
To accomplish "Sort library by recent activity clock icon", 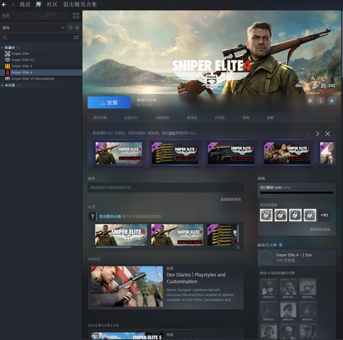I will [x=71, y=28].
